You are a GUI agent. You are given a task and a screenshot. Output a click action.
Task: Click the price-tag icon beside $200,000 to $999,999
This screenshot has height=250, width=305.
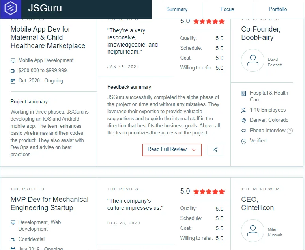13,71
